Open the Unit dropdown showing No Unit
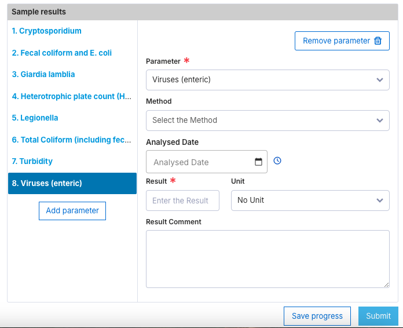Image resolution: width=403 pixels, height=328 pixels. point(310,201)
